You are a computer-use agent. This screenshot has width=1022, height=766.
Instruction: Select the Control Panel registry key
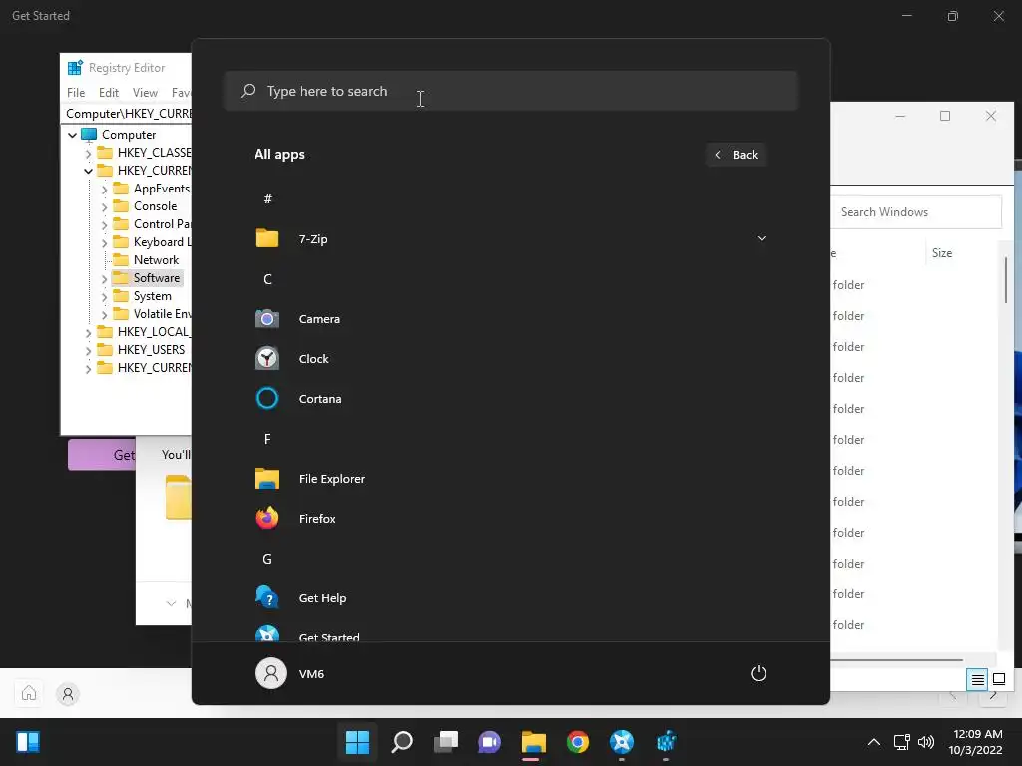(x=162, y=224)
